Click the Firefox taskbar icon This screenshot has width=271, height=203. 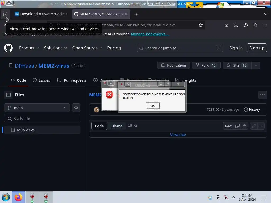click(x=19, y=197)
